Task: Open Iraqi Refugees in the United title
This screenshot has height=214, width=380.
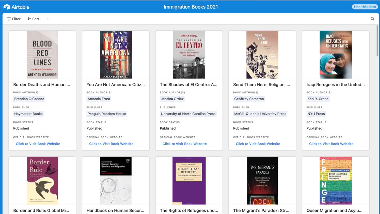Action: [336, 85]
